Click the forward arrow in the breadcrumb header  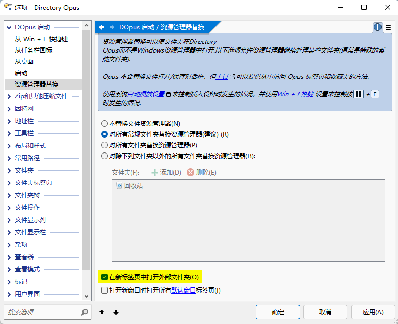[x=112, y=27]
